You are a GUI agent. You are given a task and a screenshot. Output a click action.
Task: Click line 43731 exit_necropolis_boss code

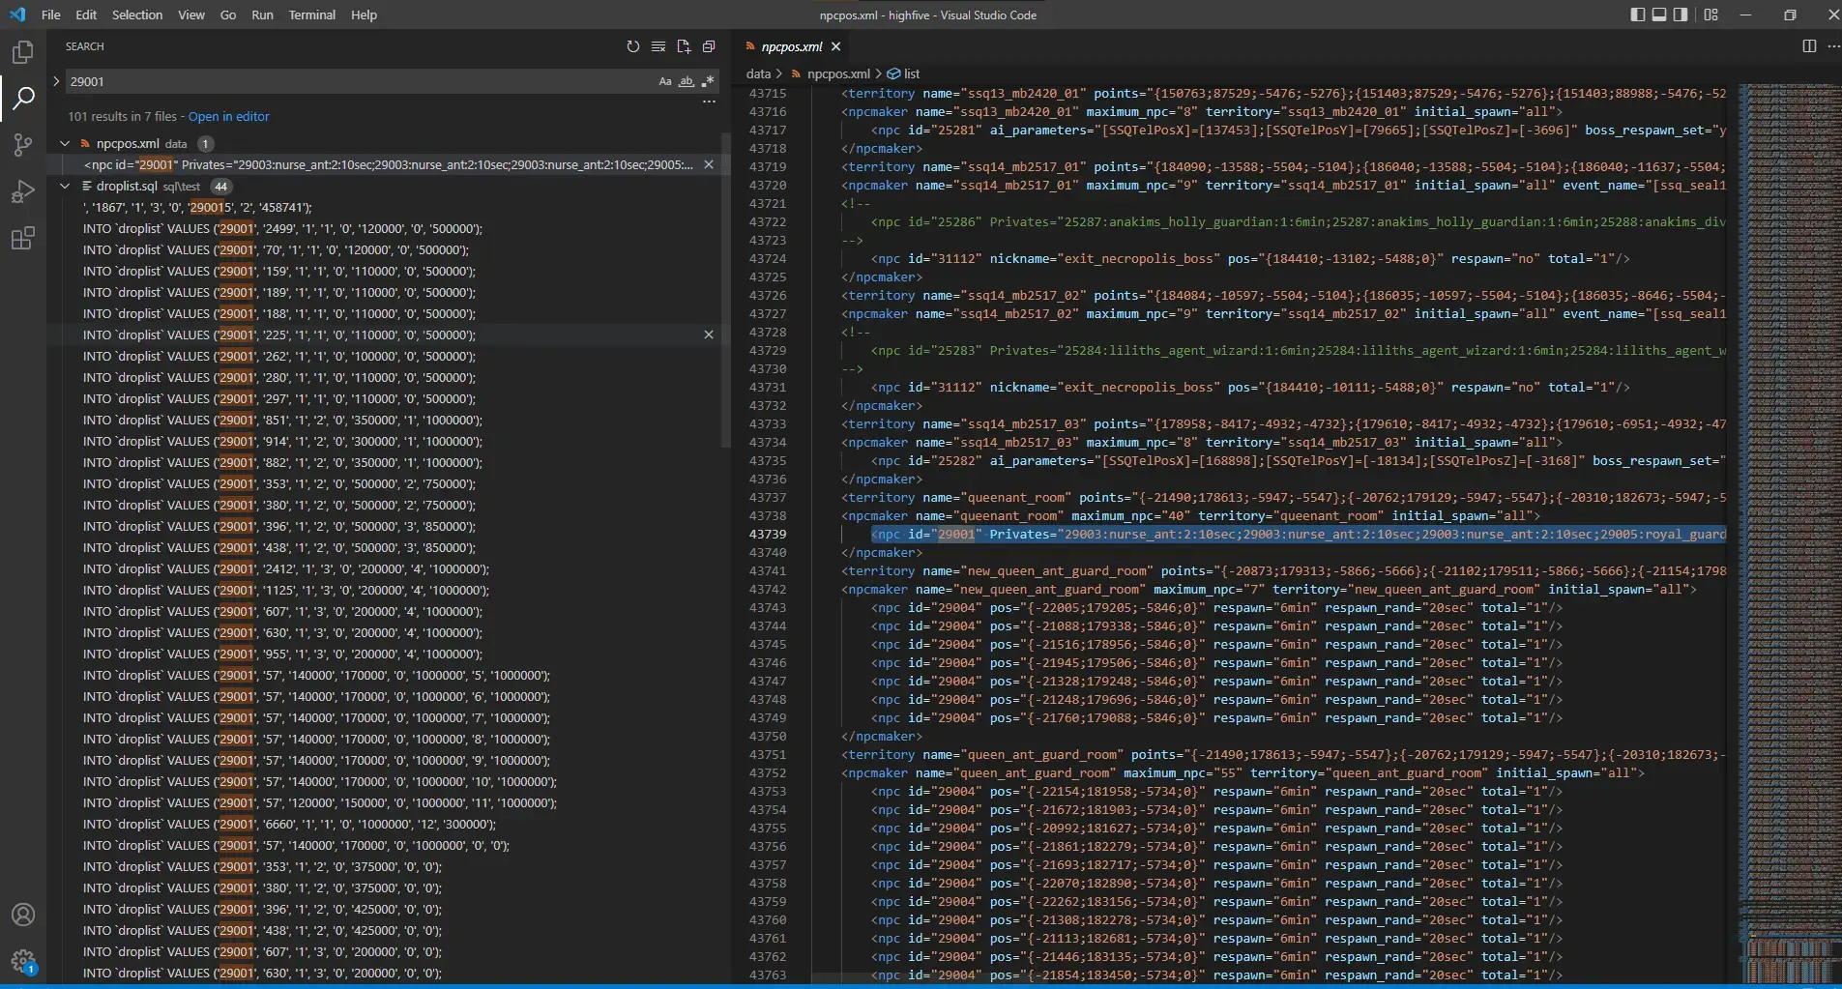pos(1249,387)
